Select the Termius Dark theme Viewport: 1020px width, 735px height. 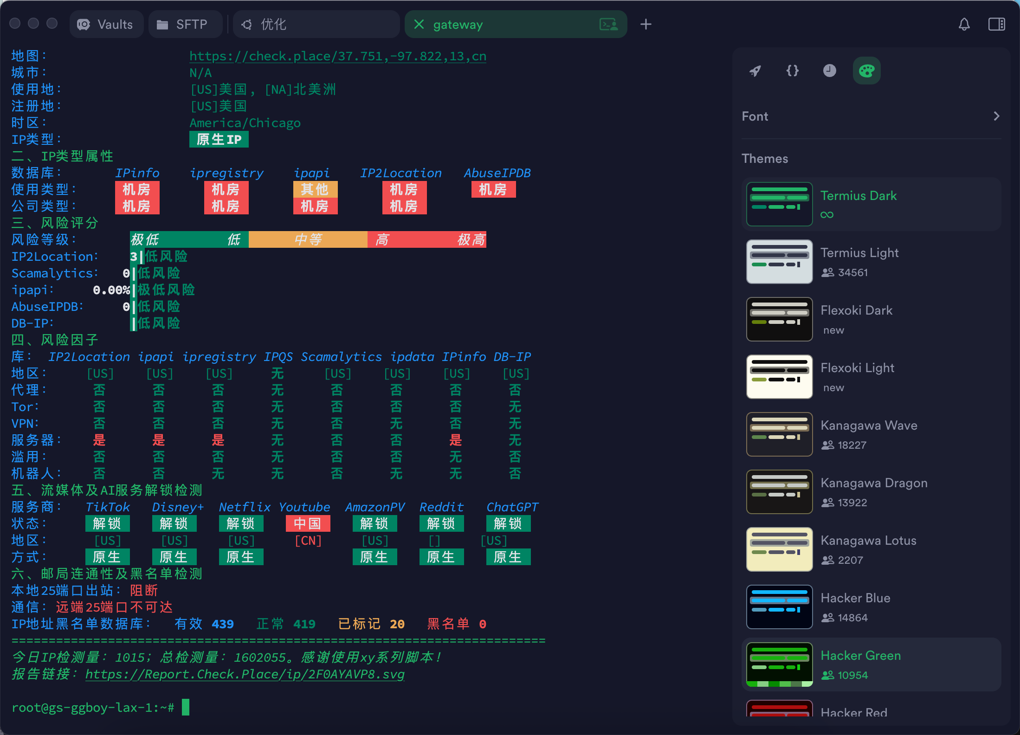pos(871,204)
